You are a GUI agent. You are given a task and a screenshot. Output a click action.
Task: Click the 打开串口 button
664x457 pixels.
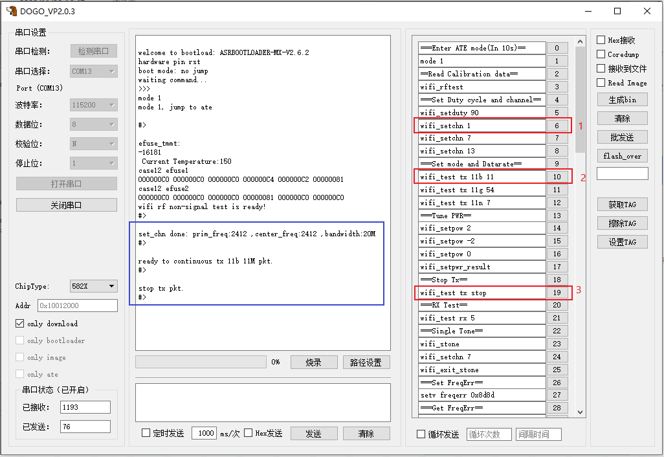67,184
